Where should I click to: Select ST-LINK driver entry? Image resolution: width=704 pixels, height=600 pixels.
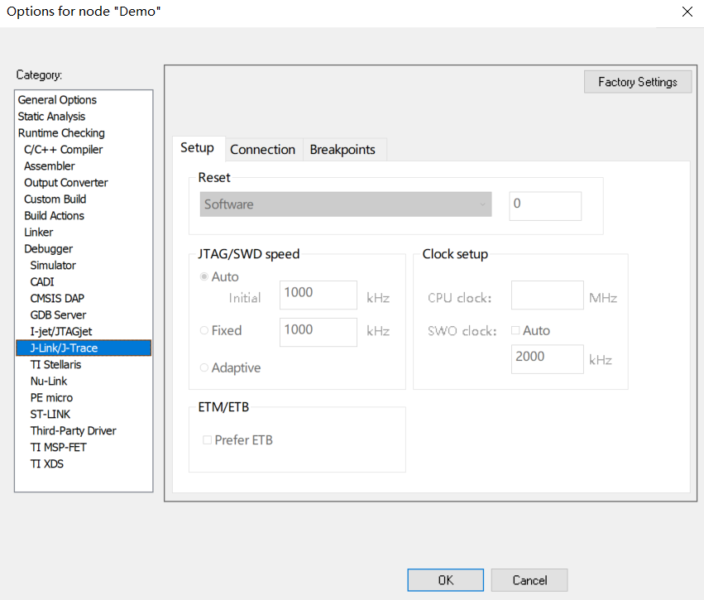pos(50,414)
